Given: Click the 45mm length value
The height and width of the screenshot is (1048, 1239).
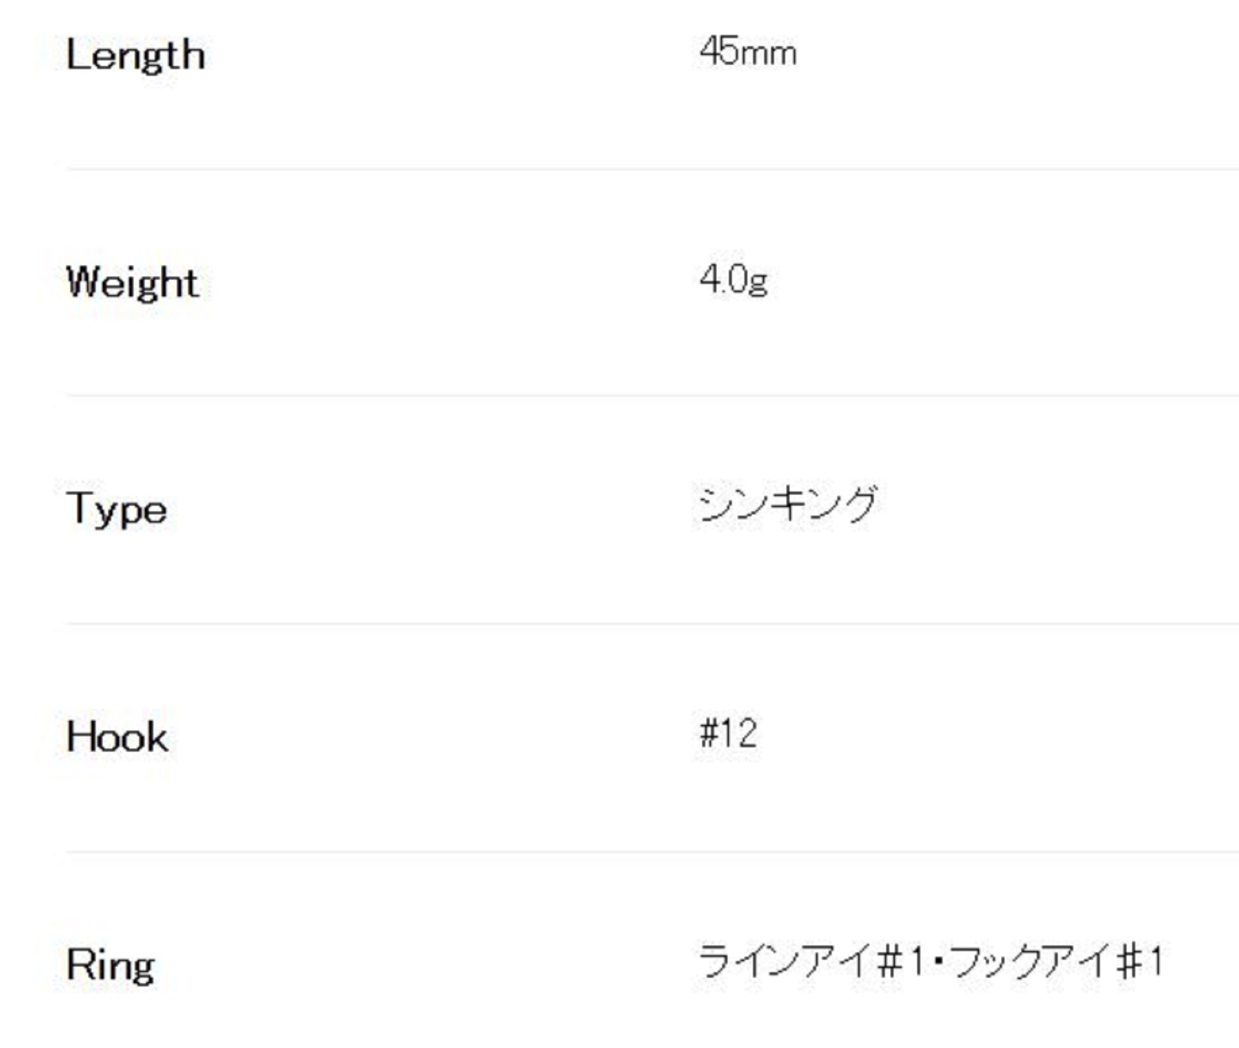Looking at the screenshot, I should (748, 52).
